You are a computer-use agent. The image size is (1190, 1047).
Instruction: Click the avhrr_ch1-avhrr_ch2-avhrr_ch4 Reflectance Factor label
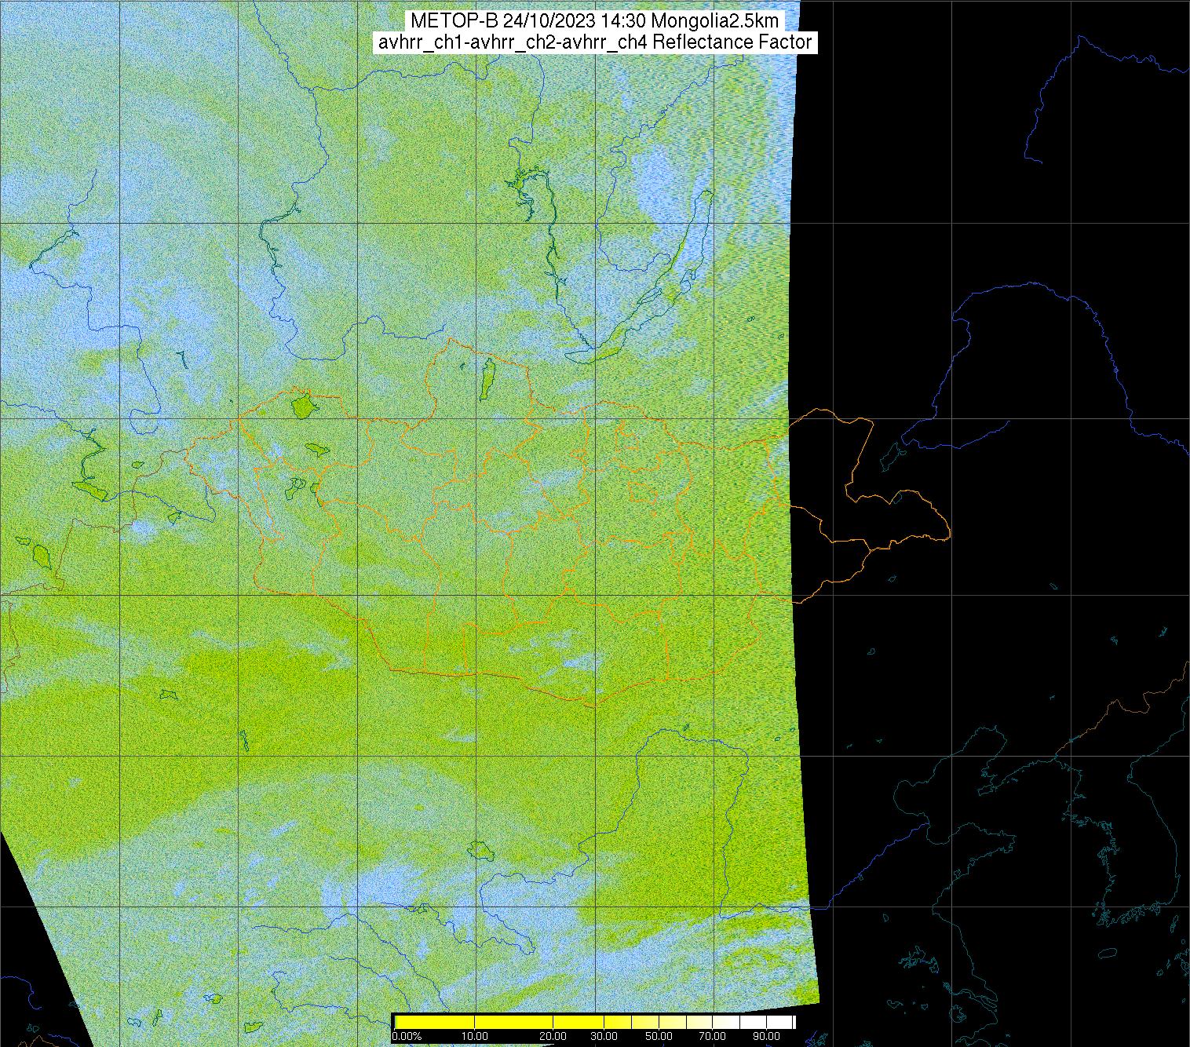pyautogui.click(x=595, y=42)
